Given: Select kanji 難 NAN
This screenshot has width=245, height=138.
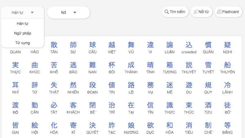Looking at the screenshot, I should [x=92, y=68].
